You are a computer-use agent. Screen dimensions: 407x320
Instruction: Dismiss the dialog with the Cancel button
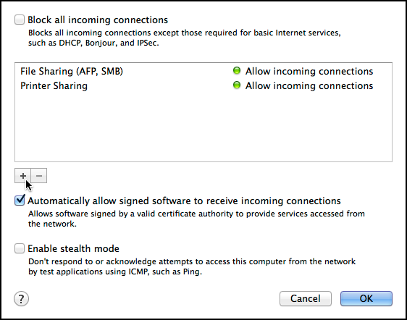point(306,299)
